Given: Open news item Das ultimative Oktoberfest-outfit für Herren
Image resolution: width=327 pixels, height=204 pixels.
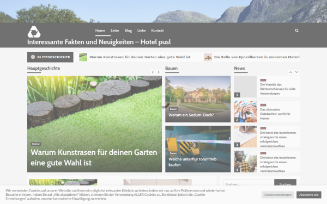Looking at the screenshot, I should pos(275,114).
